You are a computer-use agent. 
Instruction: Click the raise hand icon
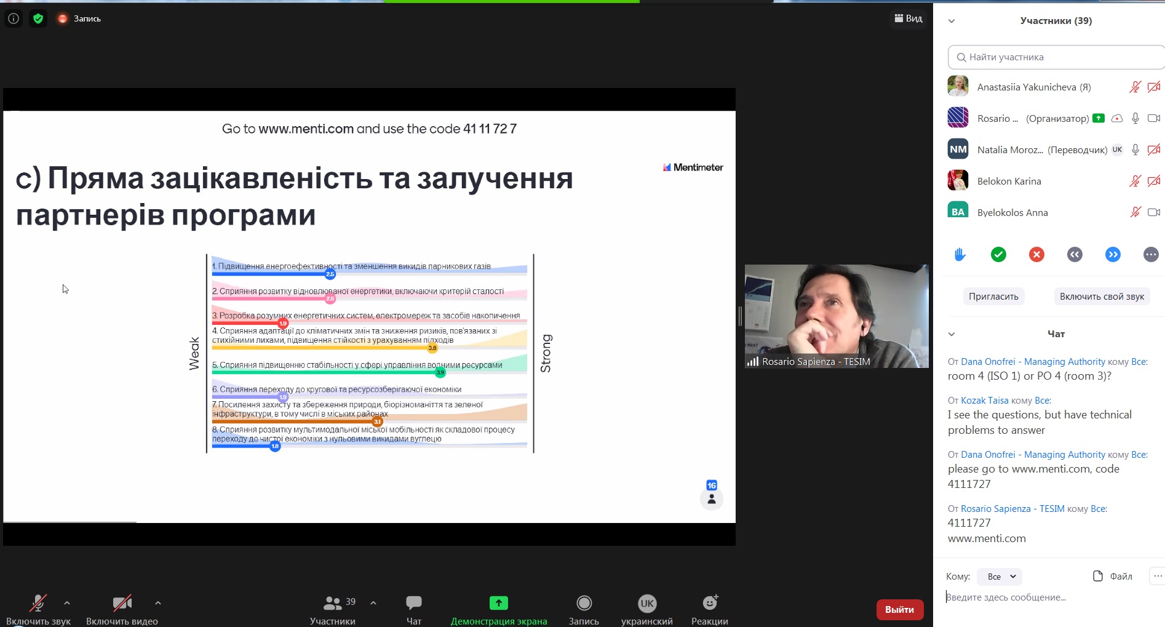pos(960,254)
